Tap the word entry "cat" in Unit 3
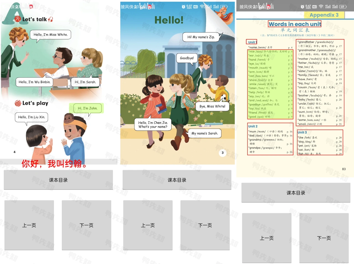Screen dimensions: 354x264 tap(320, 150)
